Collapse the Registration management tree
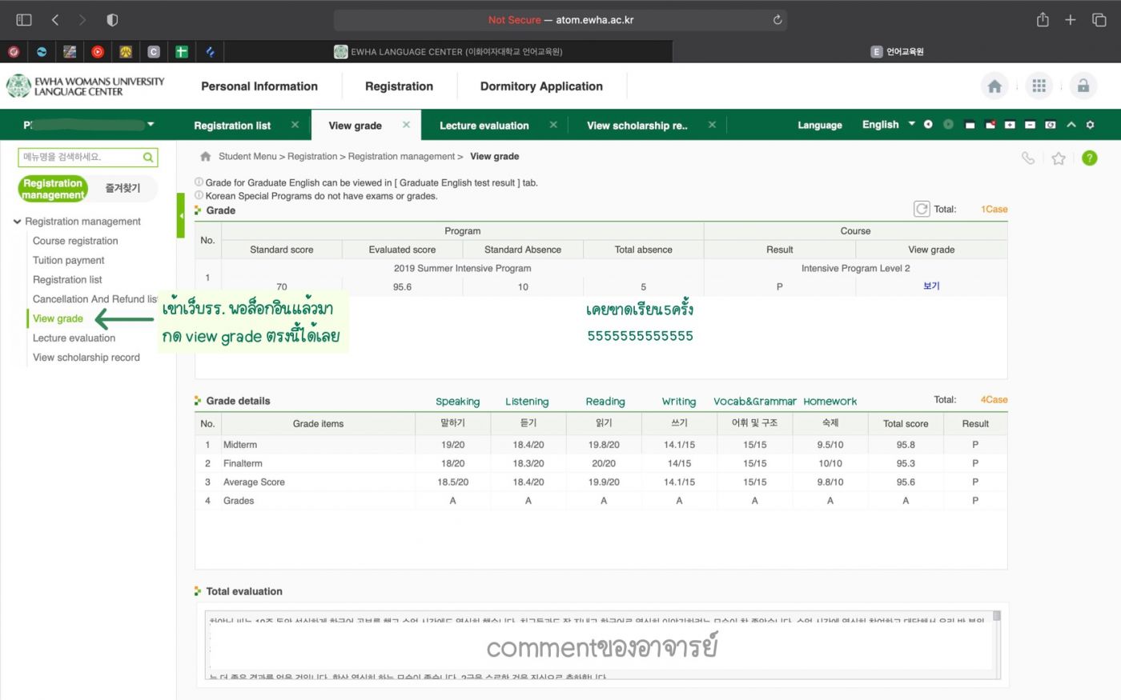This screenshot has height=700, width=1121. pyautogui.click(x=18, y=222)
